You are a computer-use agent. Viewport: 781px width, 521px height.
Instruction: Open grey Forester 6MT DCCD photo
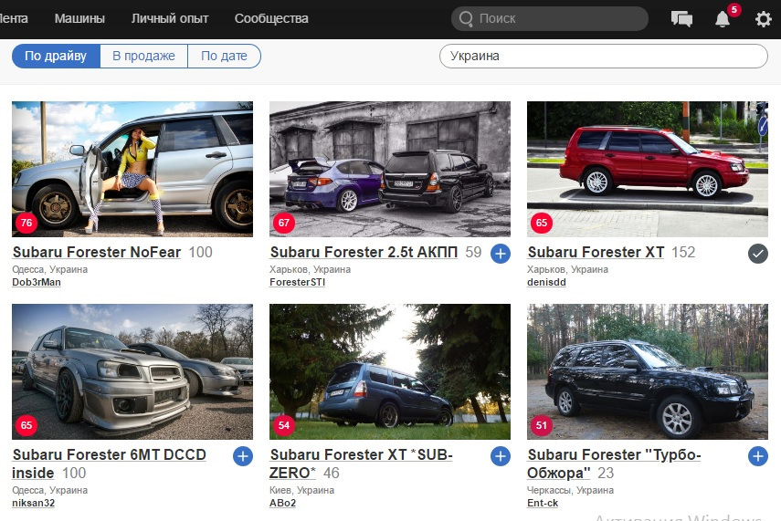(x=132, y=371)
